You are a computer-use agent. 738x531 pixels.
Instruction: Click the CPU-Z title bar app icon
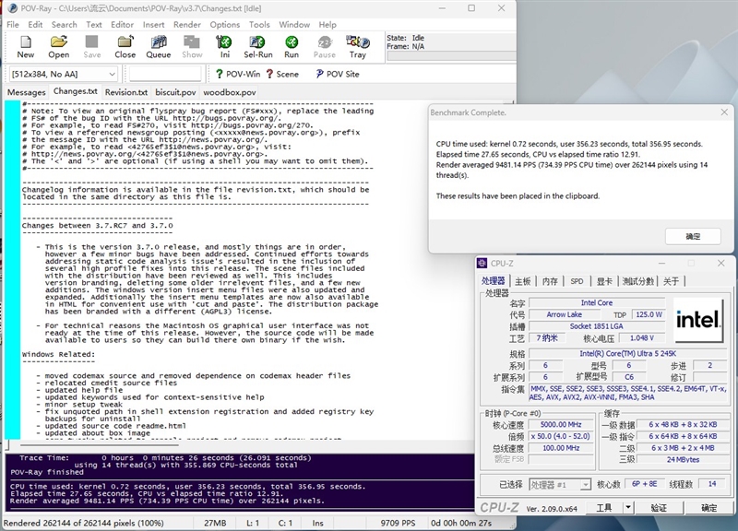(x=482, y=264)
